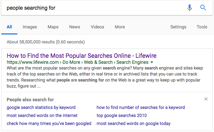Switch to the News tab
Screen dimensions: 214x132
tap(75, 27)
